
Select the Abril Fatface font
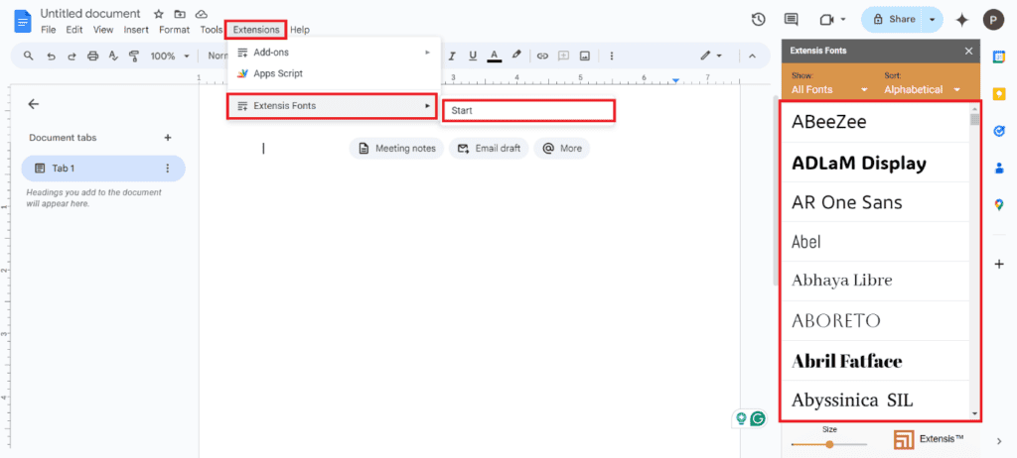click(x=876, y=361)
